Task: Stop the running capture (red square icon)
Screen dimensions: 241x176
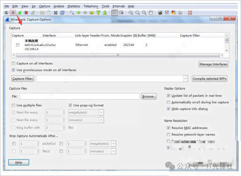Action: tap(26, 13)
